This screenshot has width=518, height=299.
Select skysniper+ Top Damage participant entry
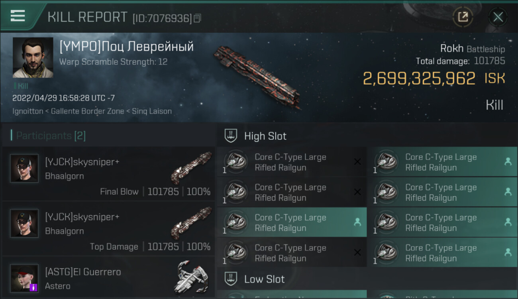(108, 230)
